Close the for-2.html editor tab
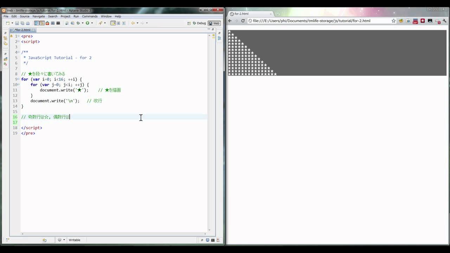This screenshot has height=253, width=450. (33, 30)
